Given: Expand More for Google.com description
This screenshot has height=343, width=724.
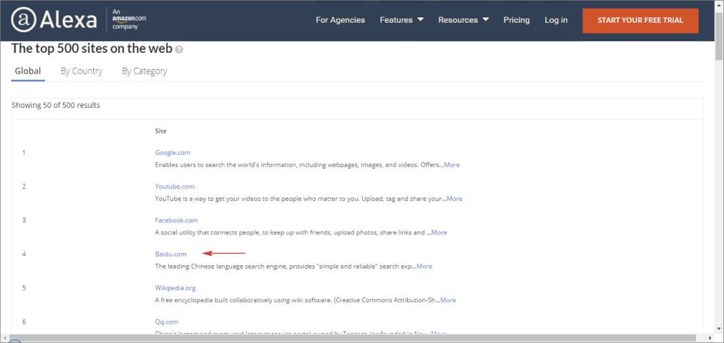Looking at the screenshot, I should [452, 165].
